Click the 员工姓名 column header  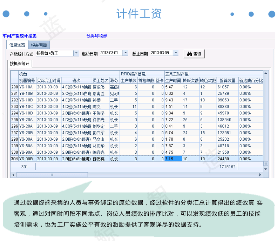101,81
